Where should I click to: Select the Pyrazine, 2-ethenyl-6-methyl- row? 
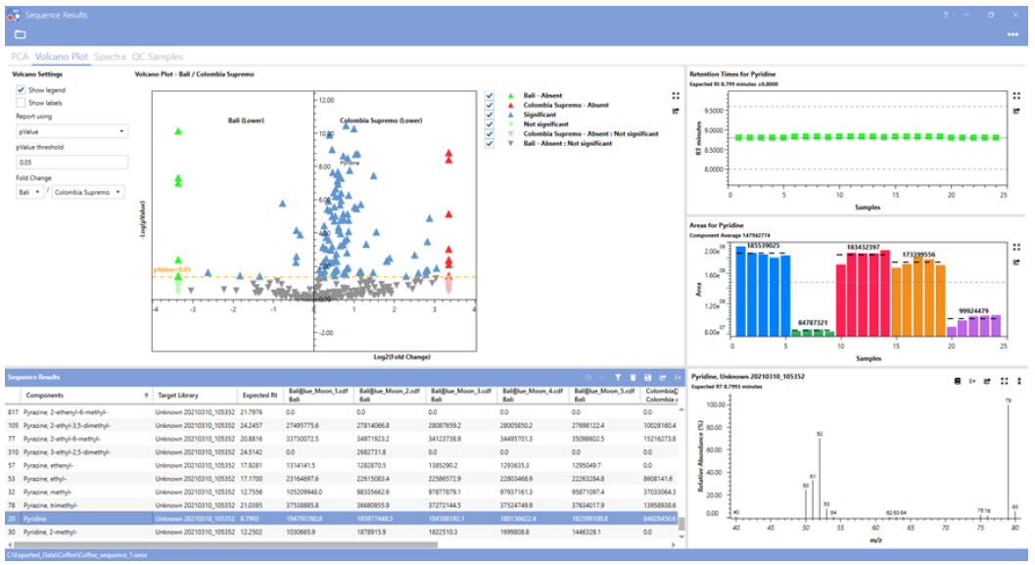tap(342, 412)
